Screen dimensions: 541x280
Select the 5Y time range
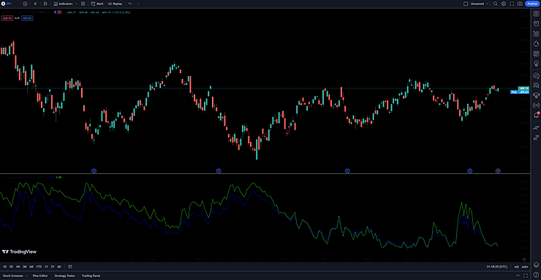(53, 267)
